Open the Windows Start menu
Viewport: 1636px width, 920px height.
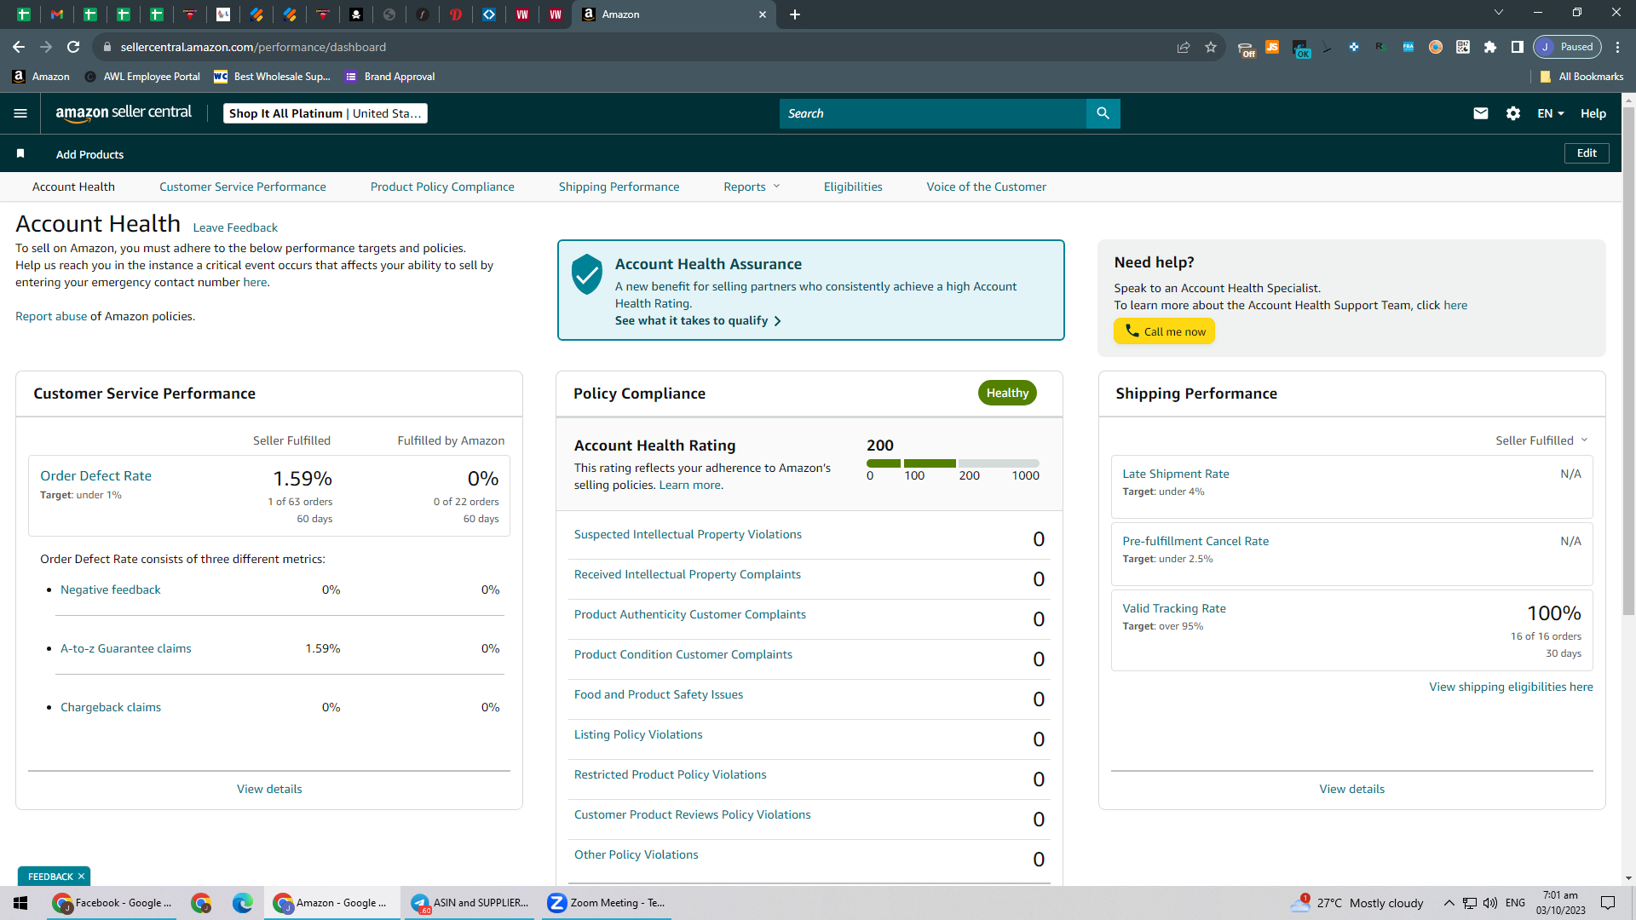click(20, 903)
